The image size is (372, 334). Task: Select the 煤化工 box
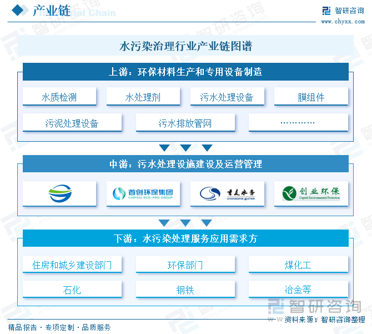tap(298, 264)
